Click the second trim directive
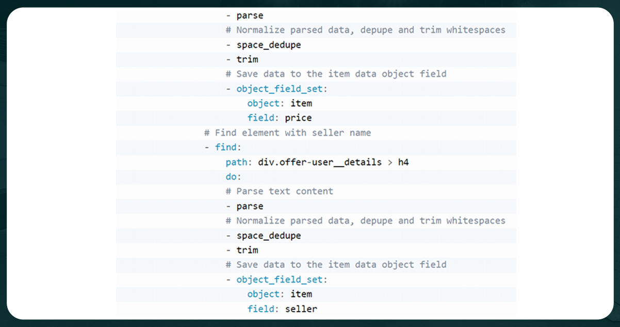Screen dimensions: 620x327 [247, 250]
